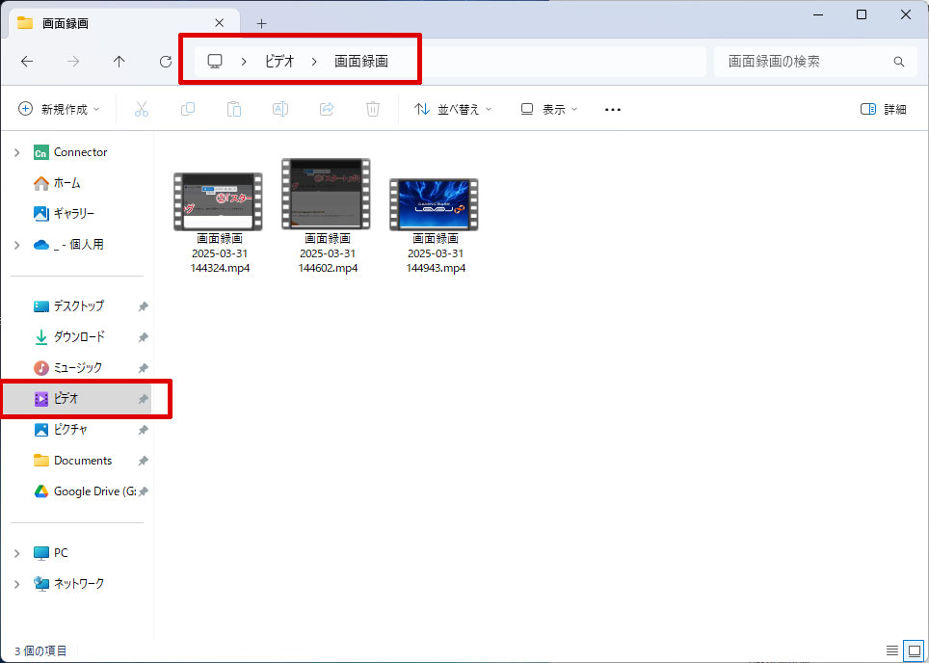This screenshot has height=663, width=929.
Task: Go up one level with the up arrow
Action: pos(119,61)
